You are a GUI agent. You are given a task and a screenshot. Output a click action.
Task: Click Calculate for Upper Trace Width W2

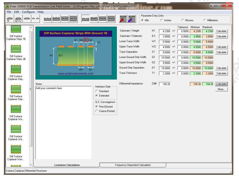point(221,47)
